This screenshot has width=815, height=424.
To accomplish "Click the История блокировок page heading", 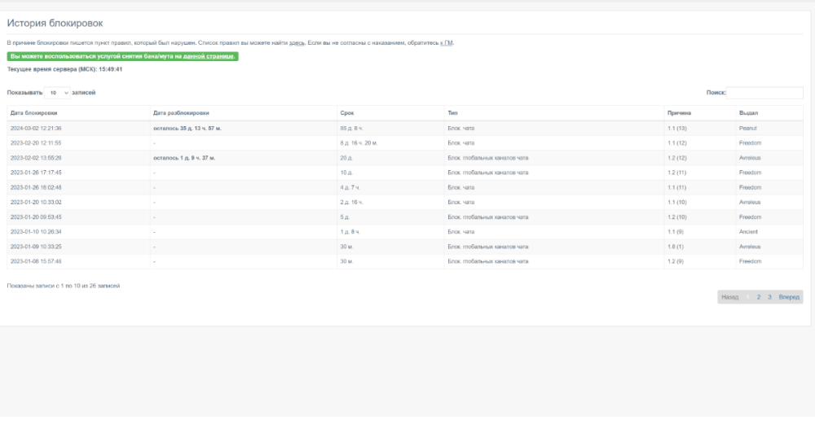I will (x=55, y=24).
